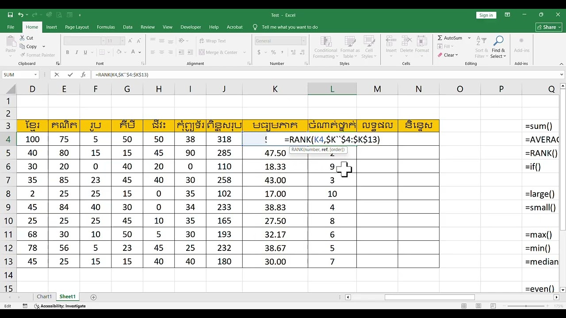Select row 8 header
Screen dimensions: 566x318
coord(8,193)
